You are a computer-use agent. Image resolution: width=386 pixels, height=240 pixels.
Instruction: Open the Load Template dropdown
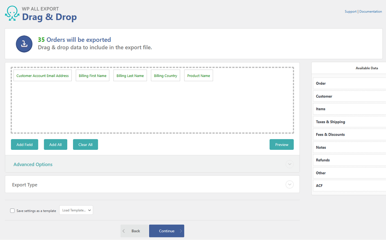click(x=76, y=210)
